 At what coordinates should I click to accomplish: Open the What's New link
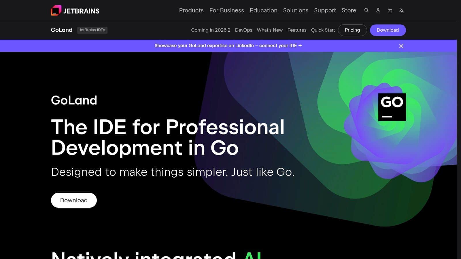(270, 30)
